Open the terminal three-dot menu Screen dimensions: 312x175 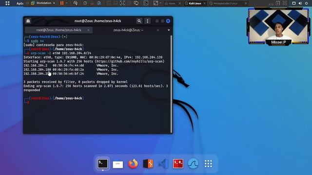(x=147, y=21)
